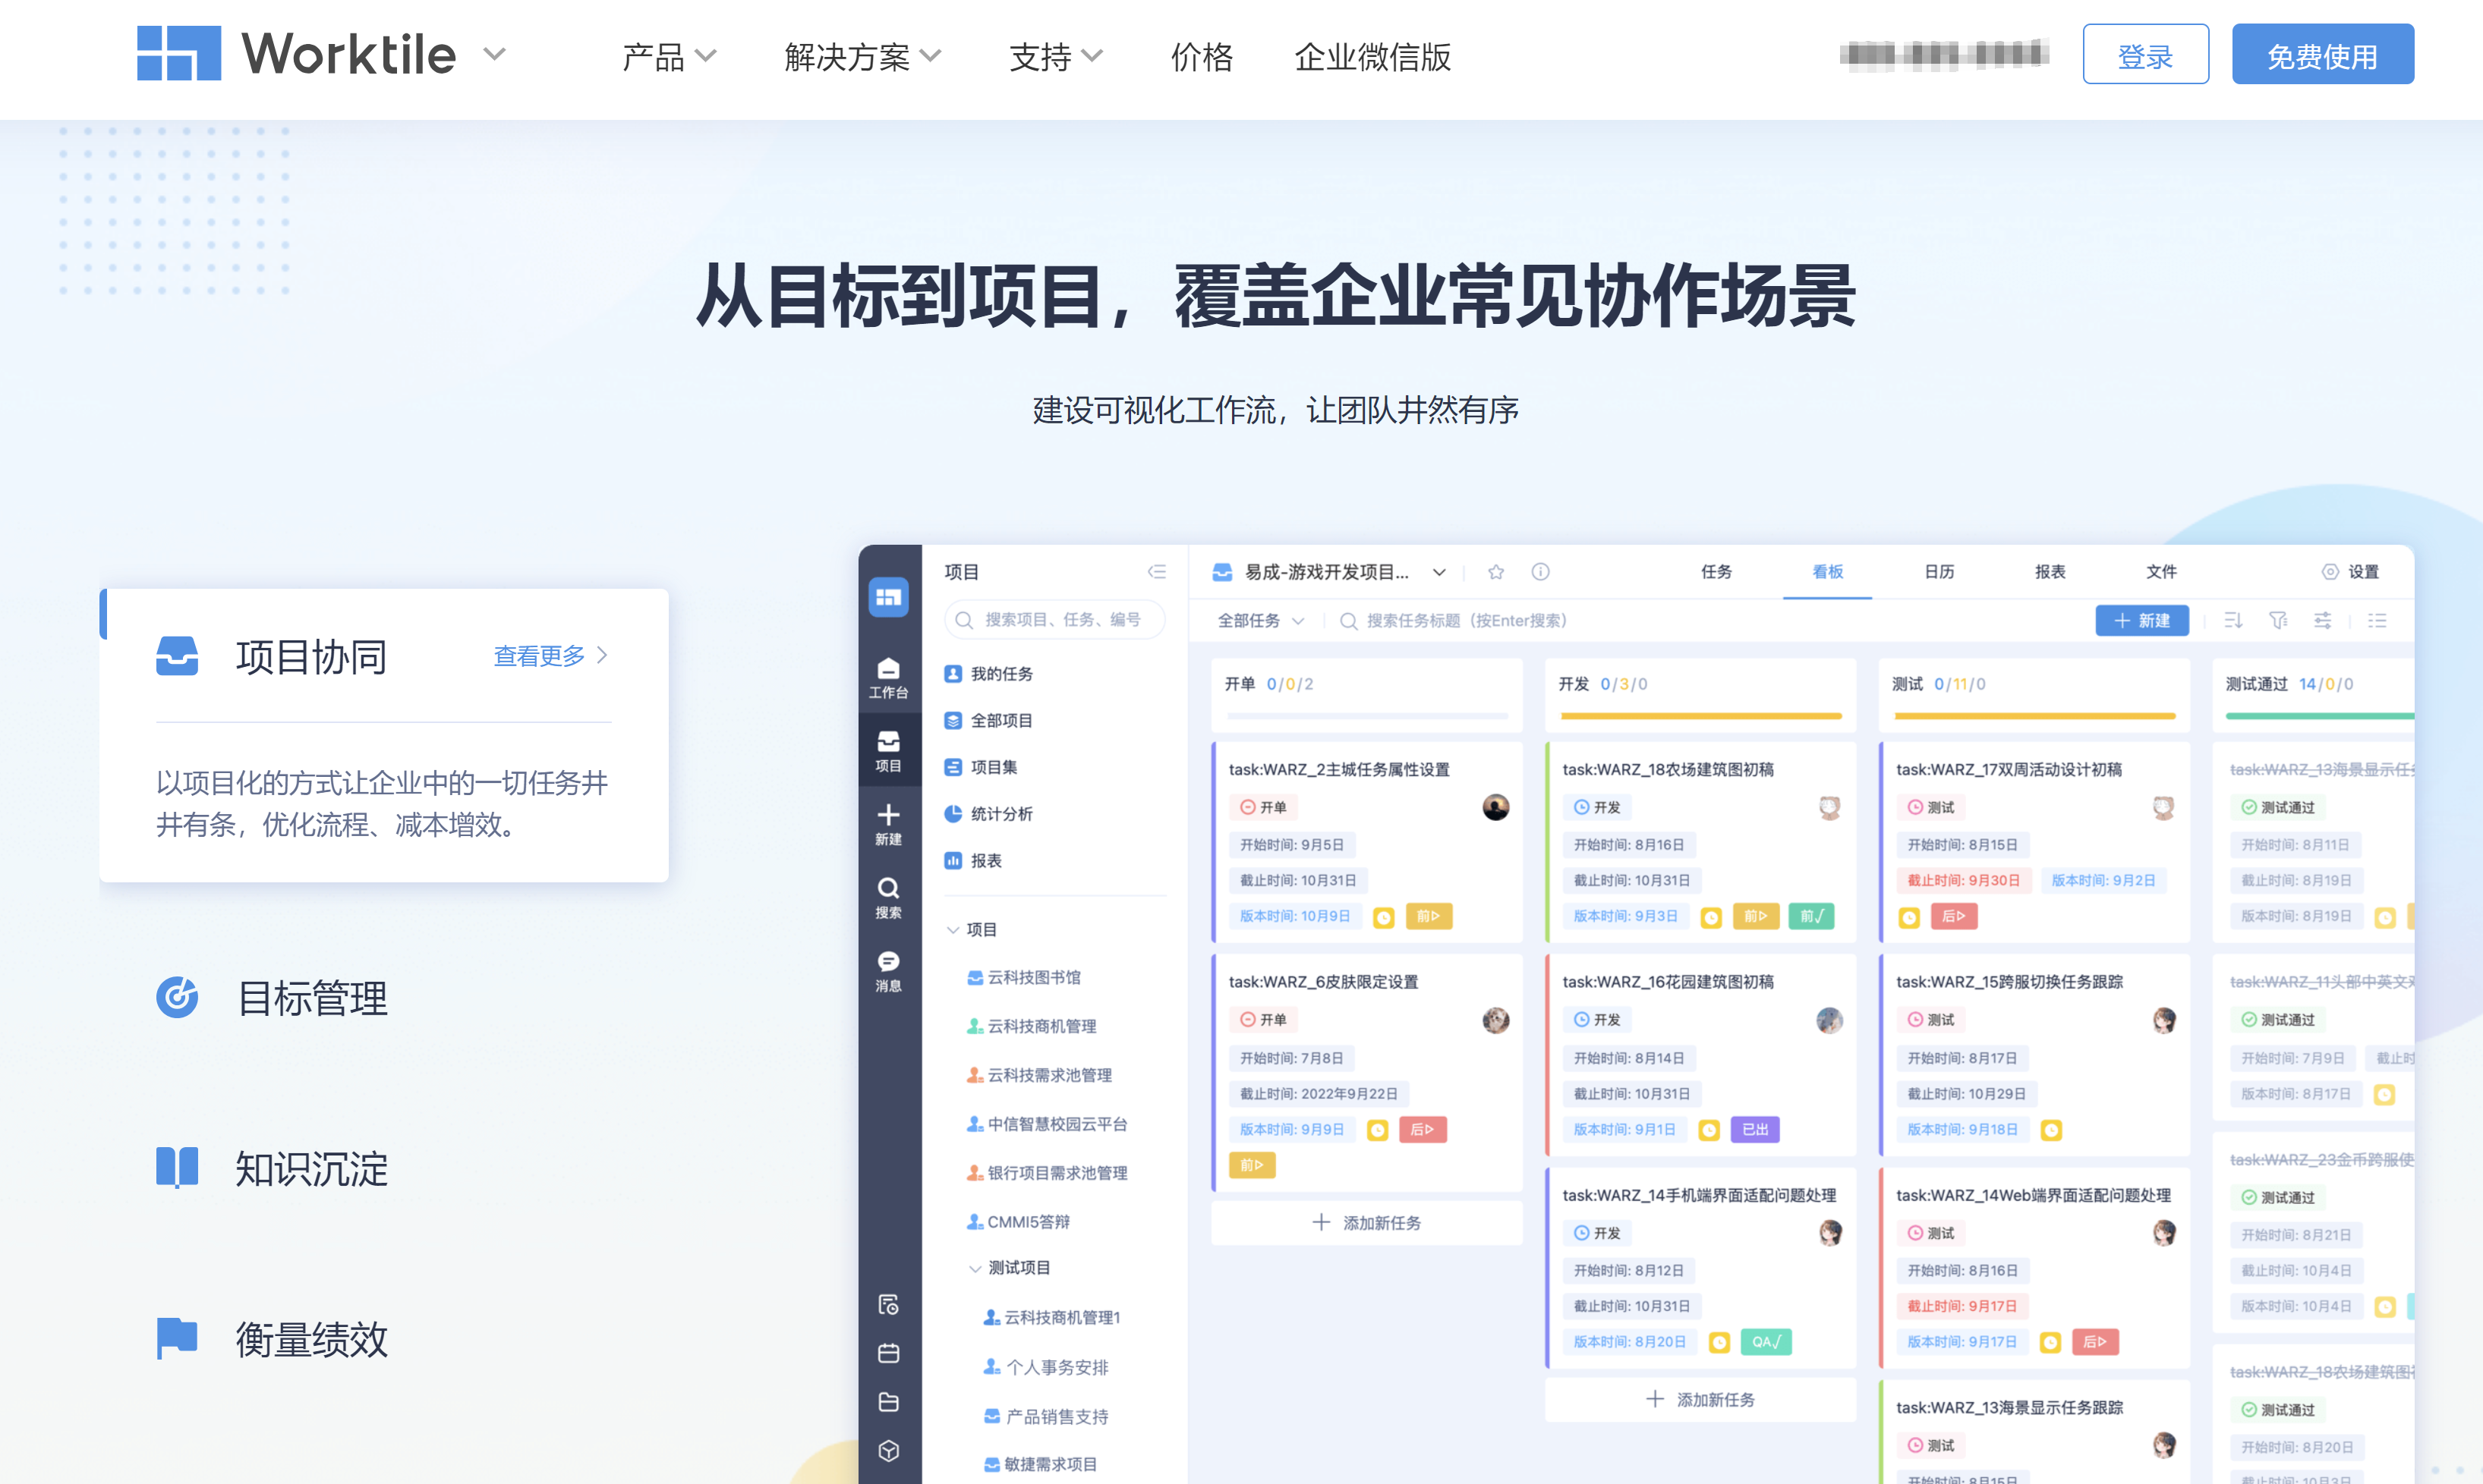Collapse the 项目 sidebar panel icon

point(1156,572)
